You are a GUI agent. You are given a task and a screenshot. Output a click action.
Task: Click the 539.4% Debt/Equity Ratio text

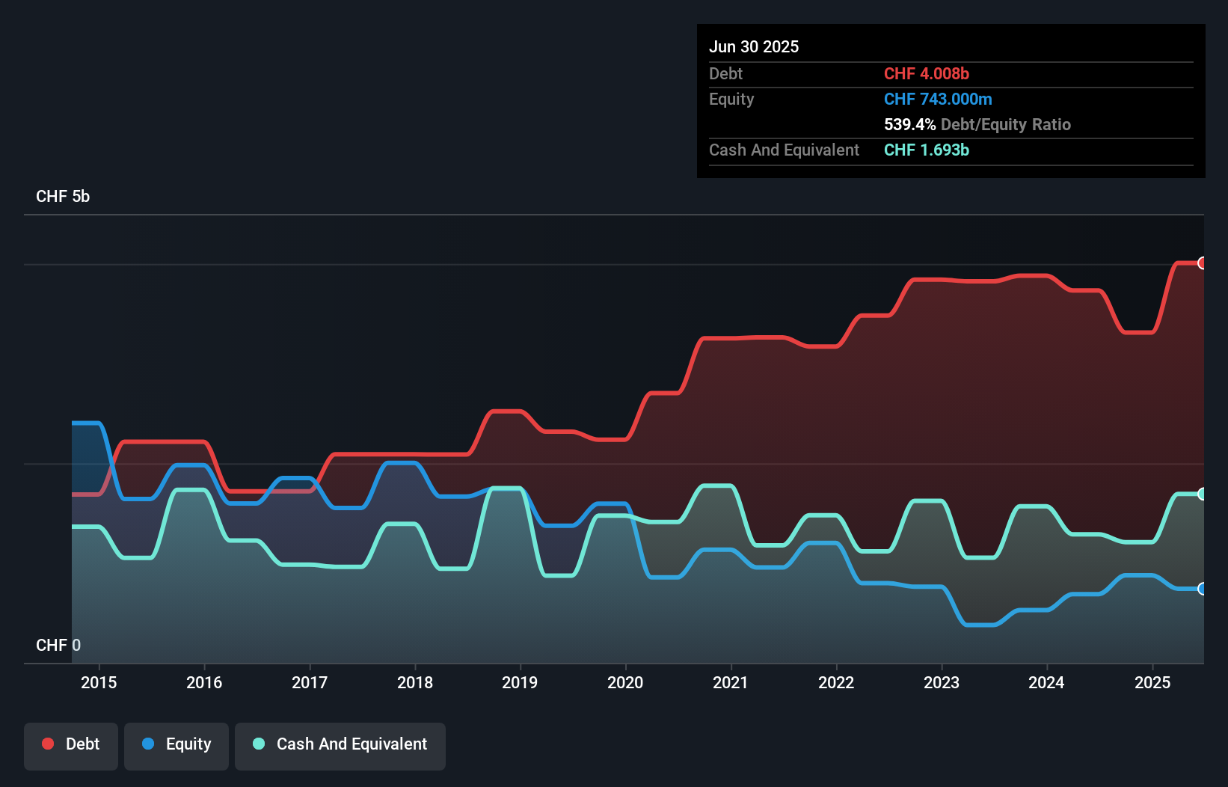[977, 124]
